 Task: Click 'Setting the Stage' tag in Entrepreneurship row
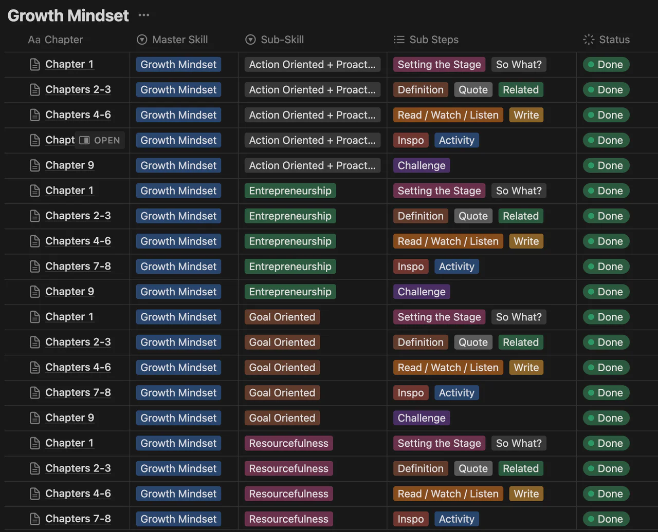(x=440, y=191)
